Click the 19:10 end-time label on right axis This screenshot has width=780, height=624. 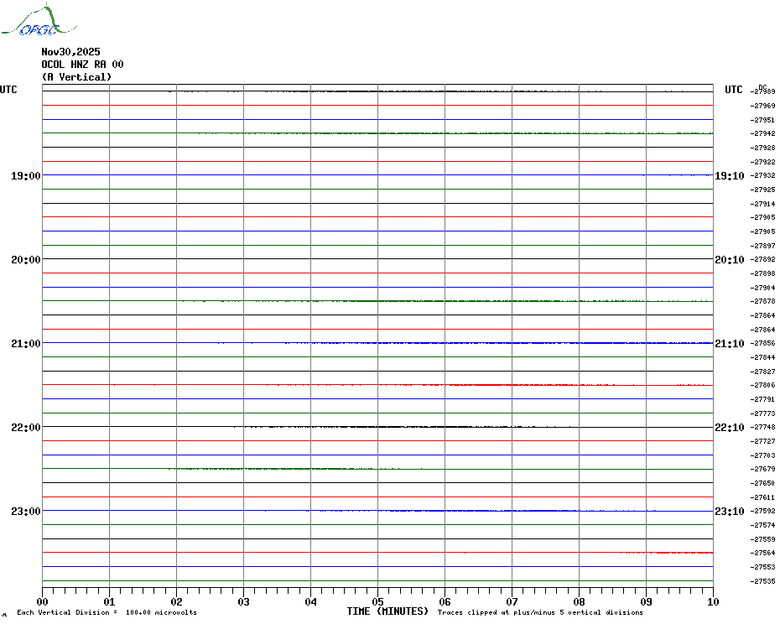pos(729,176)
